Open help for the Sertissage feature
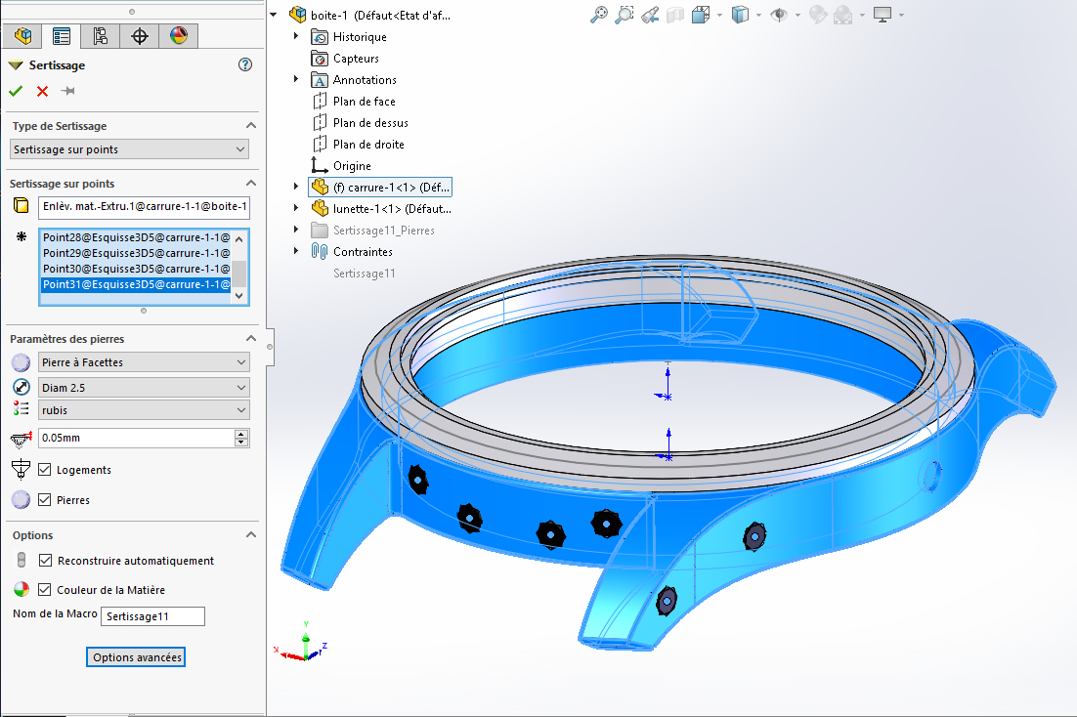 coord(245,65)
